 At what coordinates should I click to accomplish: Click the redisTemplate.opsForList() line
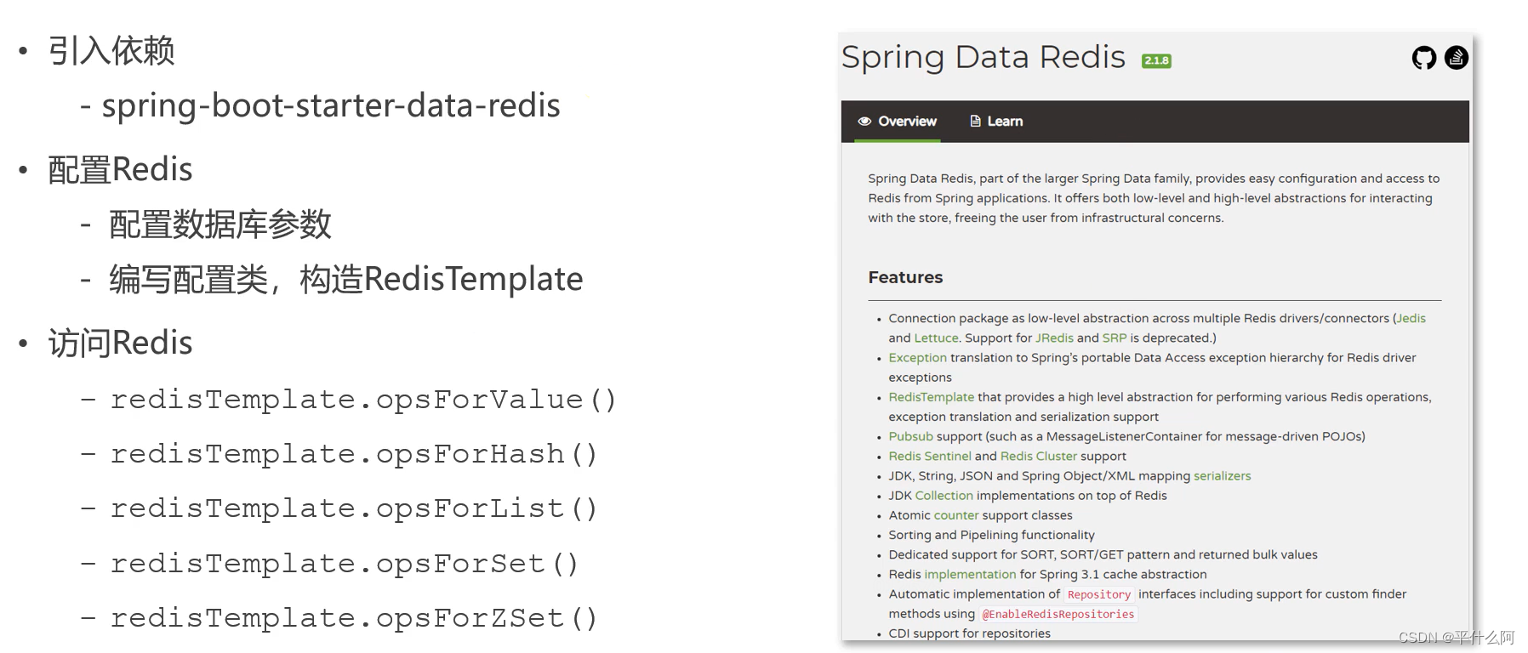(x=354, y=508)
